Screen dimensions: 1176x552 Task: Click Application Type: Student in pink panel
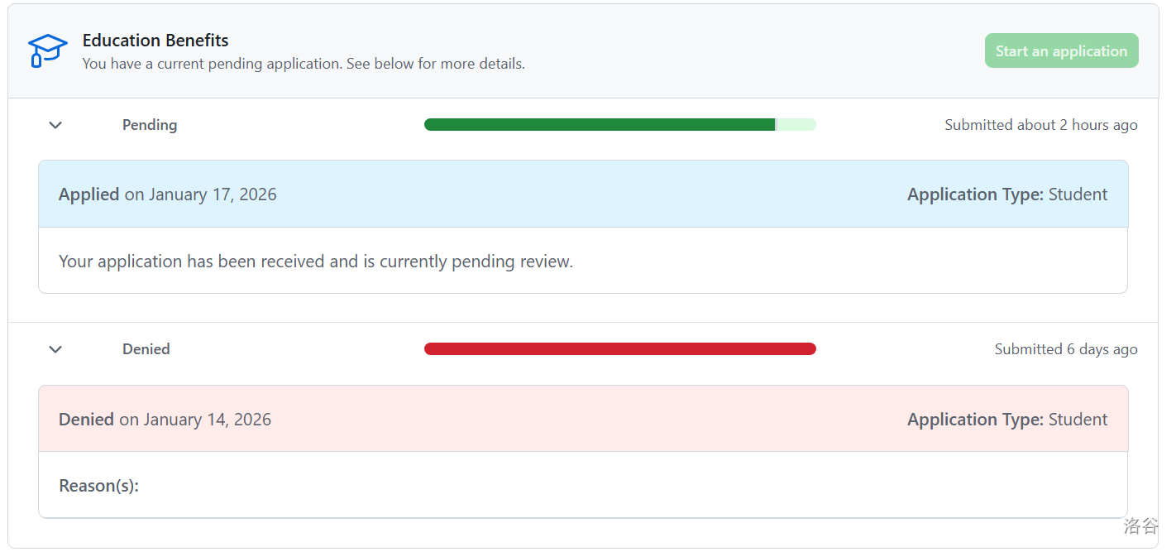click(1006, 420)
